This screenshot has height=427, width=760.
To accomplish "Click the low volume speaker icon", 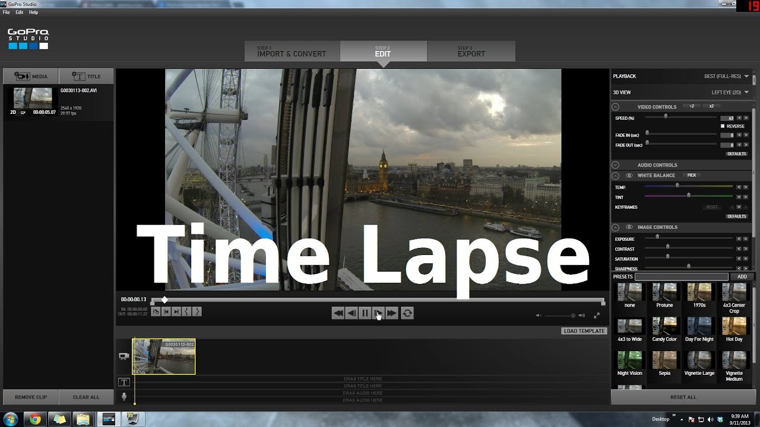I will (x=539, y=316).
